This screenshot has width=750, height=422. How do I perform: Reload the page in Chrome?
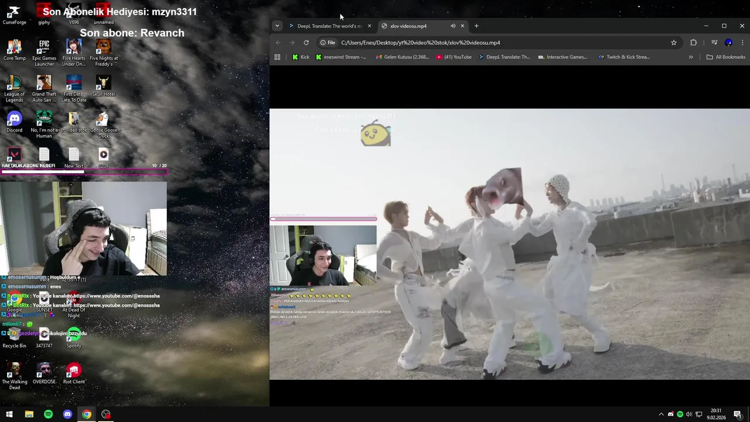[x=306, y=42]
